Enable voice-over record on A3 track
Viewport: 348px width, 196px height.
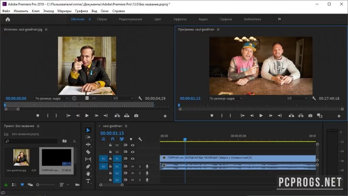pyautogui.click(x=147, y=180)
